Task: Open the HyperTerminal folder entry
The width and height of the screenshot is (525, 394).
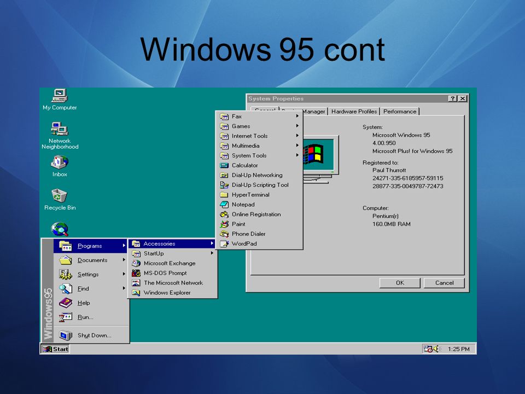Action: [x=259, y=195]
